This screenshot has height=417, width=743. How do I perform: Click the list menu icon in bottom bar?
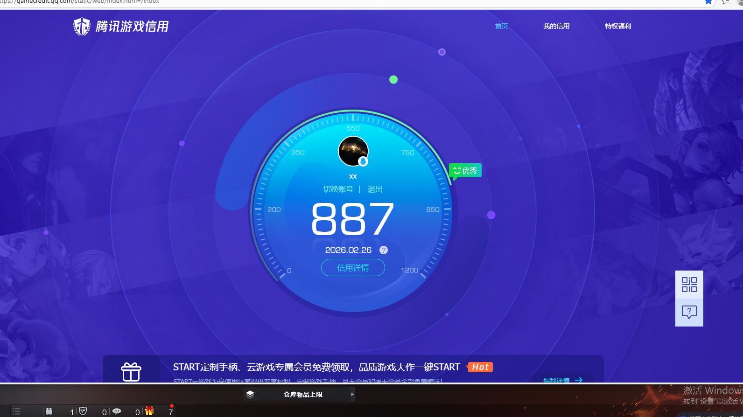16,411
